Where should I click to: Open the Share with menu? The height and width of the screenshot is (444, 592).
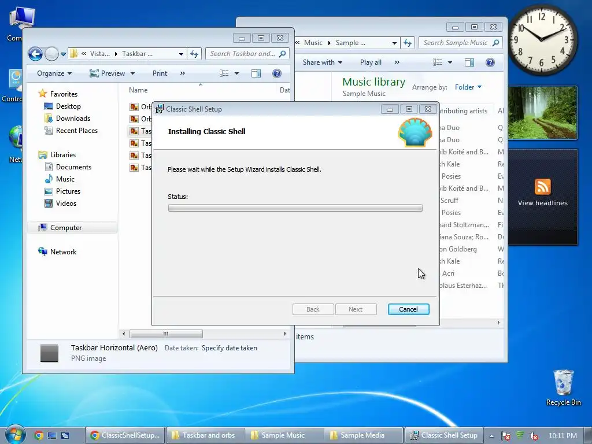pos(323,62)
